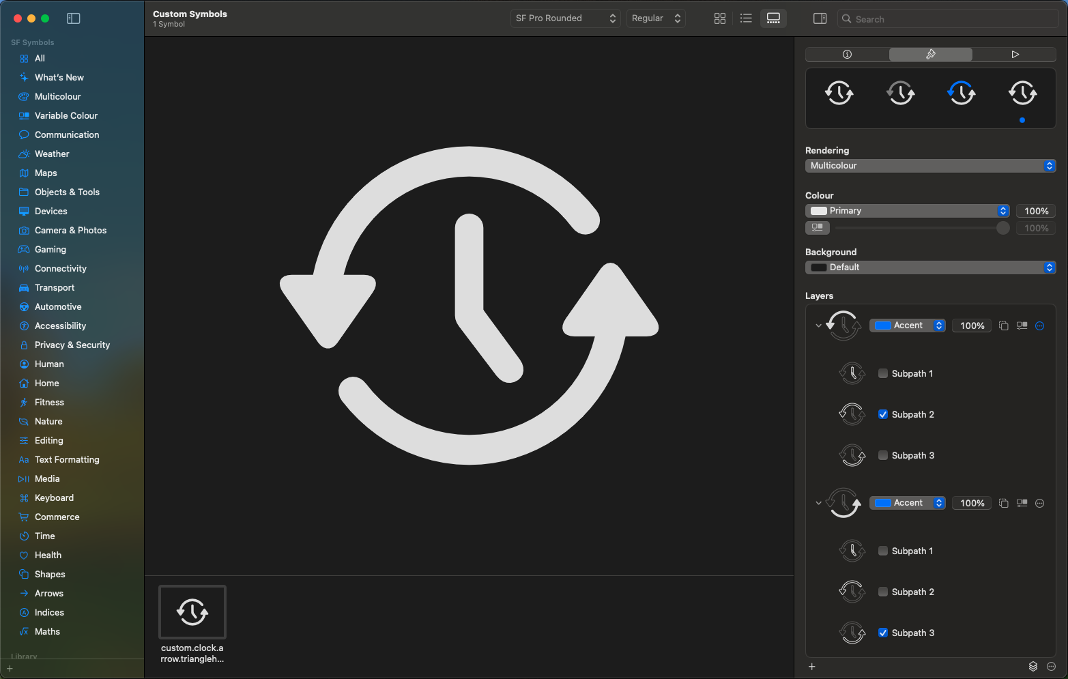
Task: Open second layer's Accent colour dropdown
Action: coord(908,503)
